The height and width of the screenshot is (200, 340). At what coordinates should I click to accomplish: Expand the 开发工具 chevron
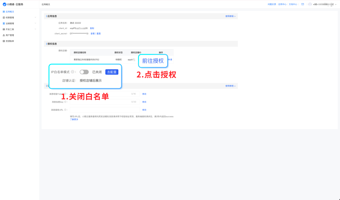[35, 29]
